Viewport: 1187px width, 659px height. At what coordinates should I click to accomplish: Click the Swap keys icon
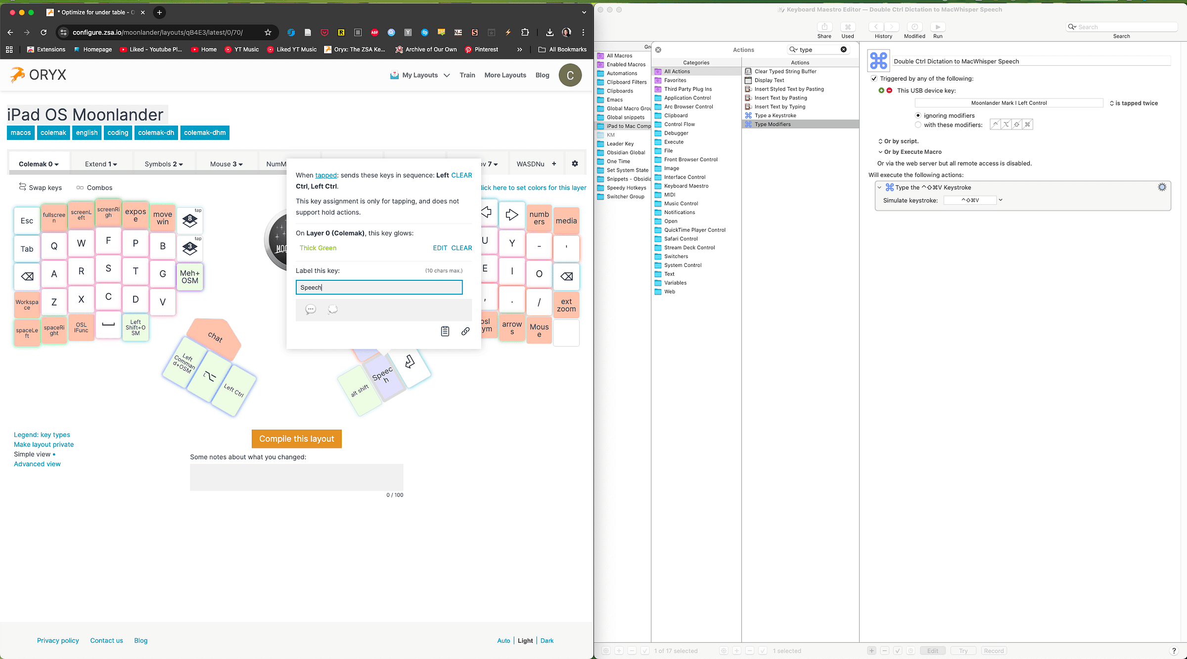click(22, 187)
